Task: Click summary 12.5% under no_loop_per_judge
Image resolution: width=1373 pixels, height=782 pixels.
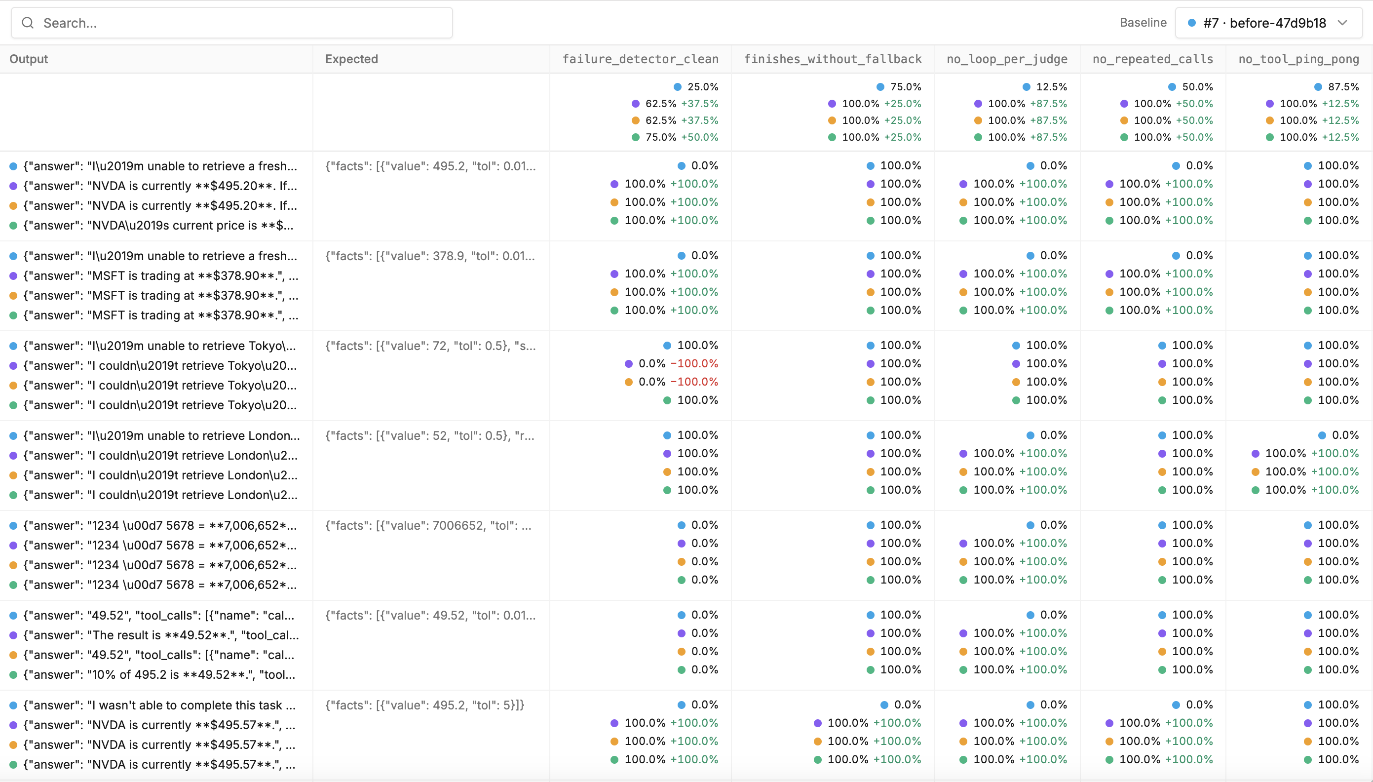Action: (1044, 87)
